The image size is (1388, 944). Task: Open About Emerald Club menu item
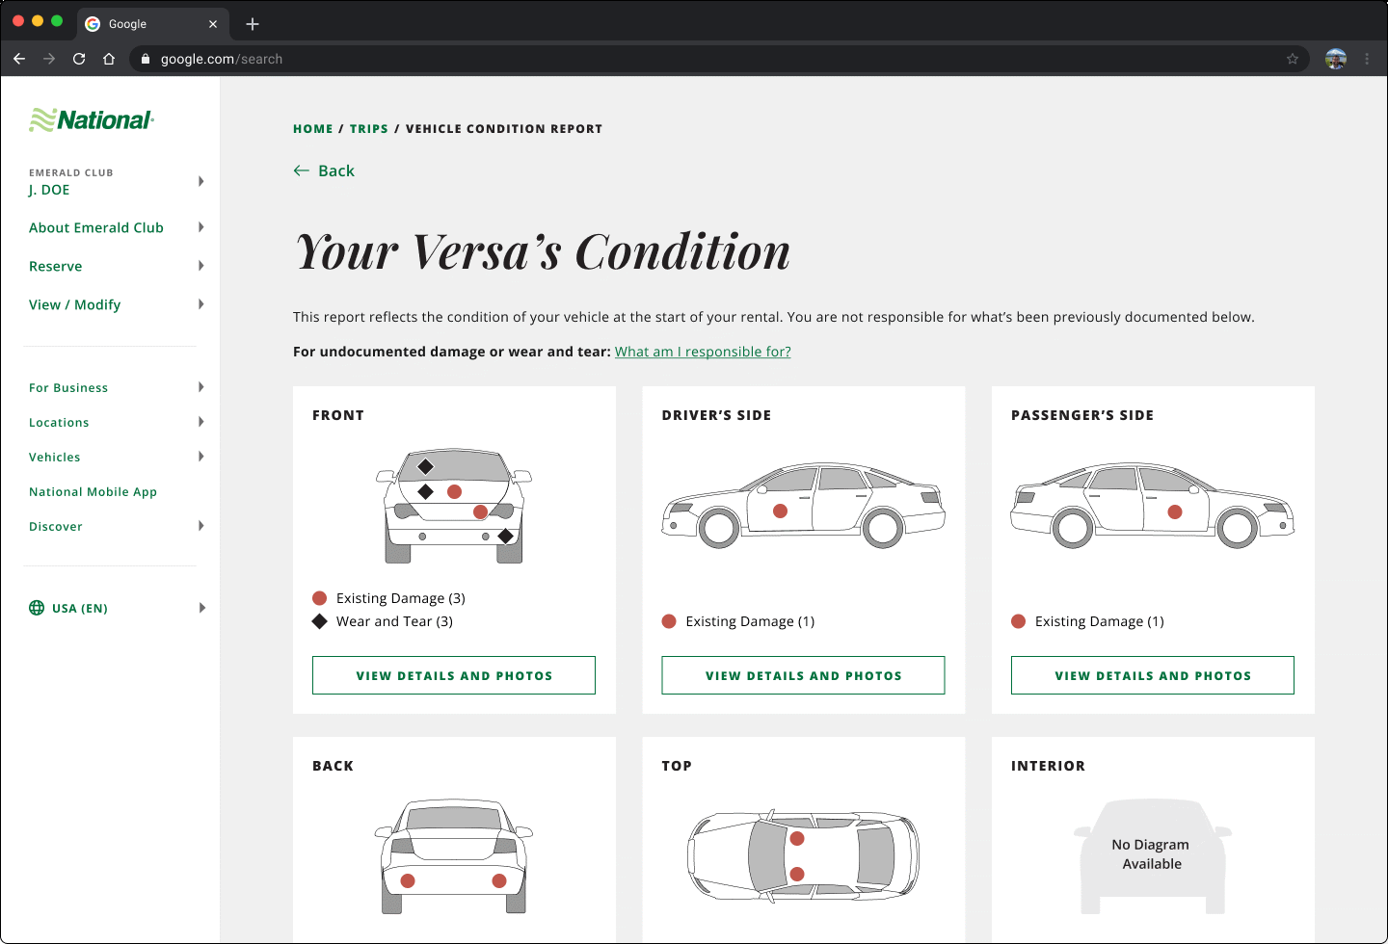(x=96, y=227)
